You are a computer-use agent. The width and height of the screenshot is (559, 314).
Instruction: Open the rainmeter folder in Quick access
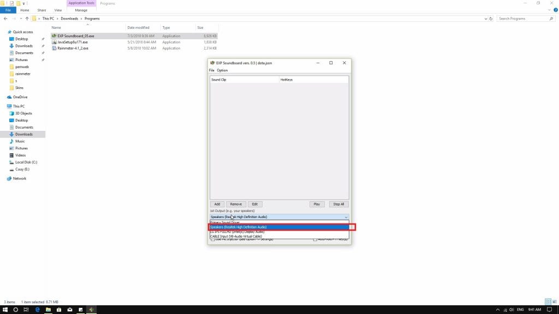pos(23,74)
